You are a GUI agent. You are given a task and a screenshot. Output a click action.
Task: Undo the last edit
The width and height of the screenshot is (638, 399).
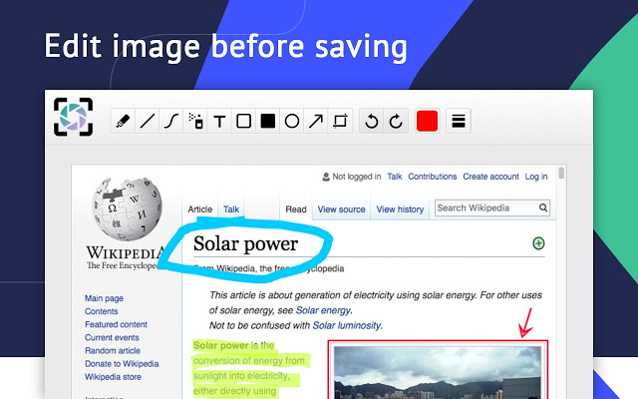tap(372, 121)
